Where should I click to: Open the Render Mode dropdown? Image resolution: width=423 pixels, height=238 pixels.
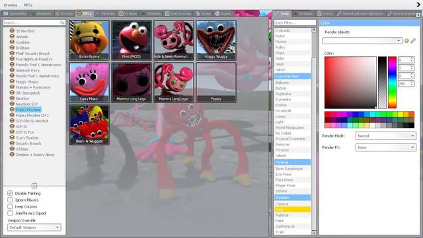pos(386,136)
